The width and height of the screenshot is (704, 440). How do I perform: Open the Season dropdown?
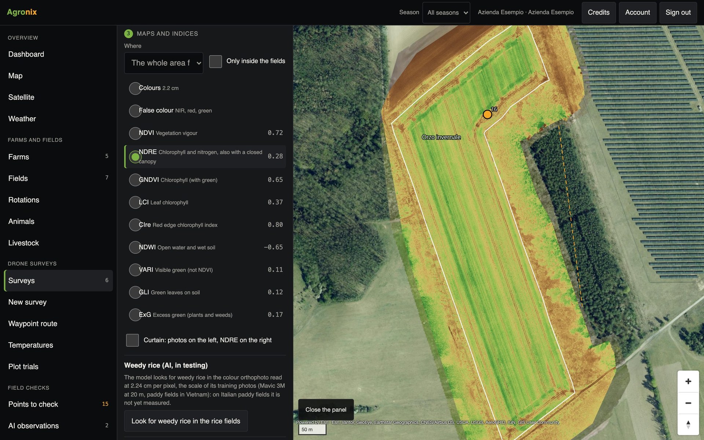click(446, 12)
